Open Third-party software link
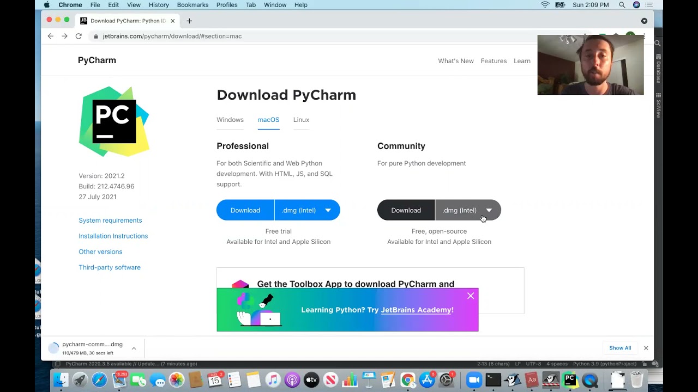 coord(110,267)
